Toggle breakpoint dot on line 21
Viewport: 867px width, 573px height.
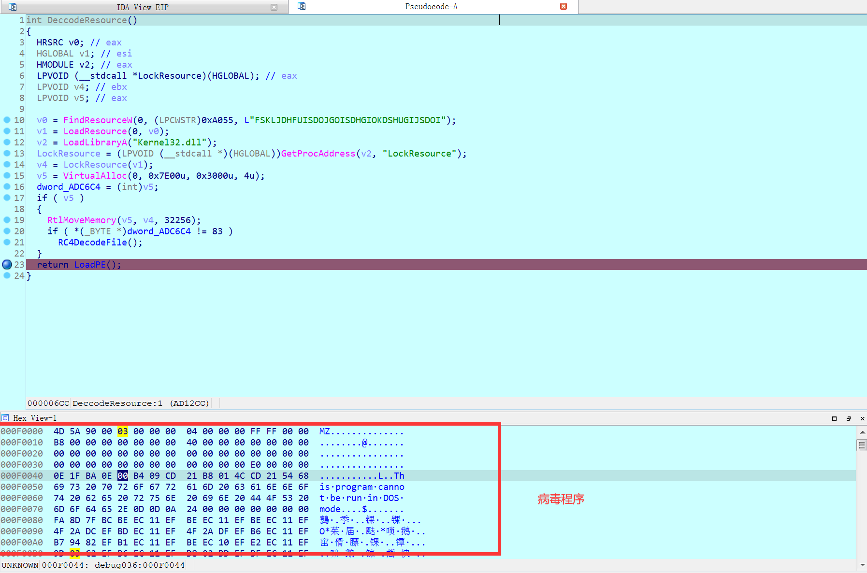pos(7,242)
